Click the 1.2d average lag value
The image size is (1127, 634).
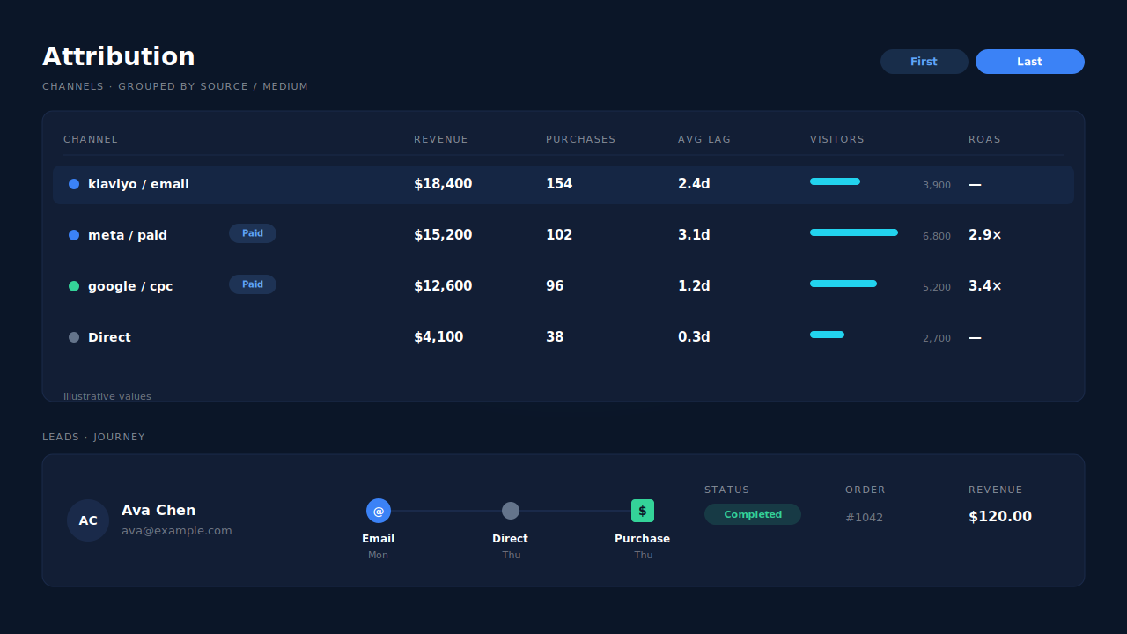(694, 286)
